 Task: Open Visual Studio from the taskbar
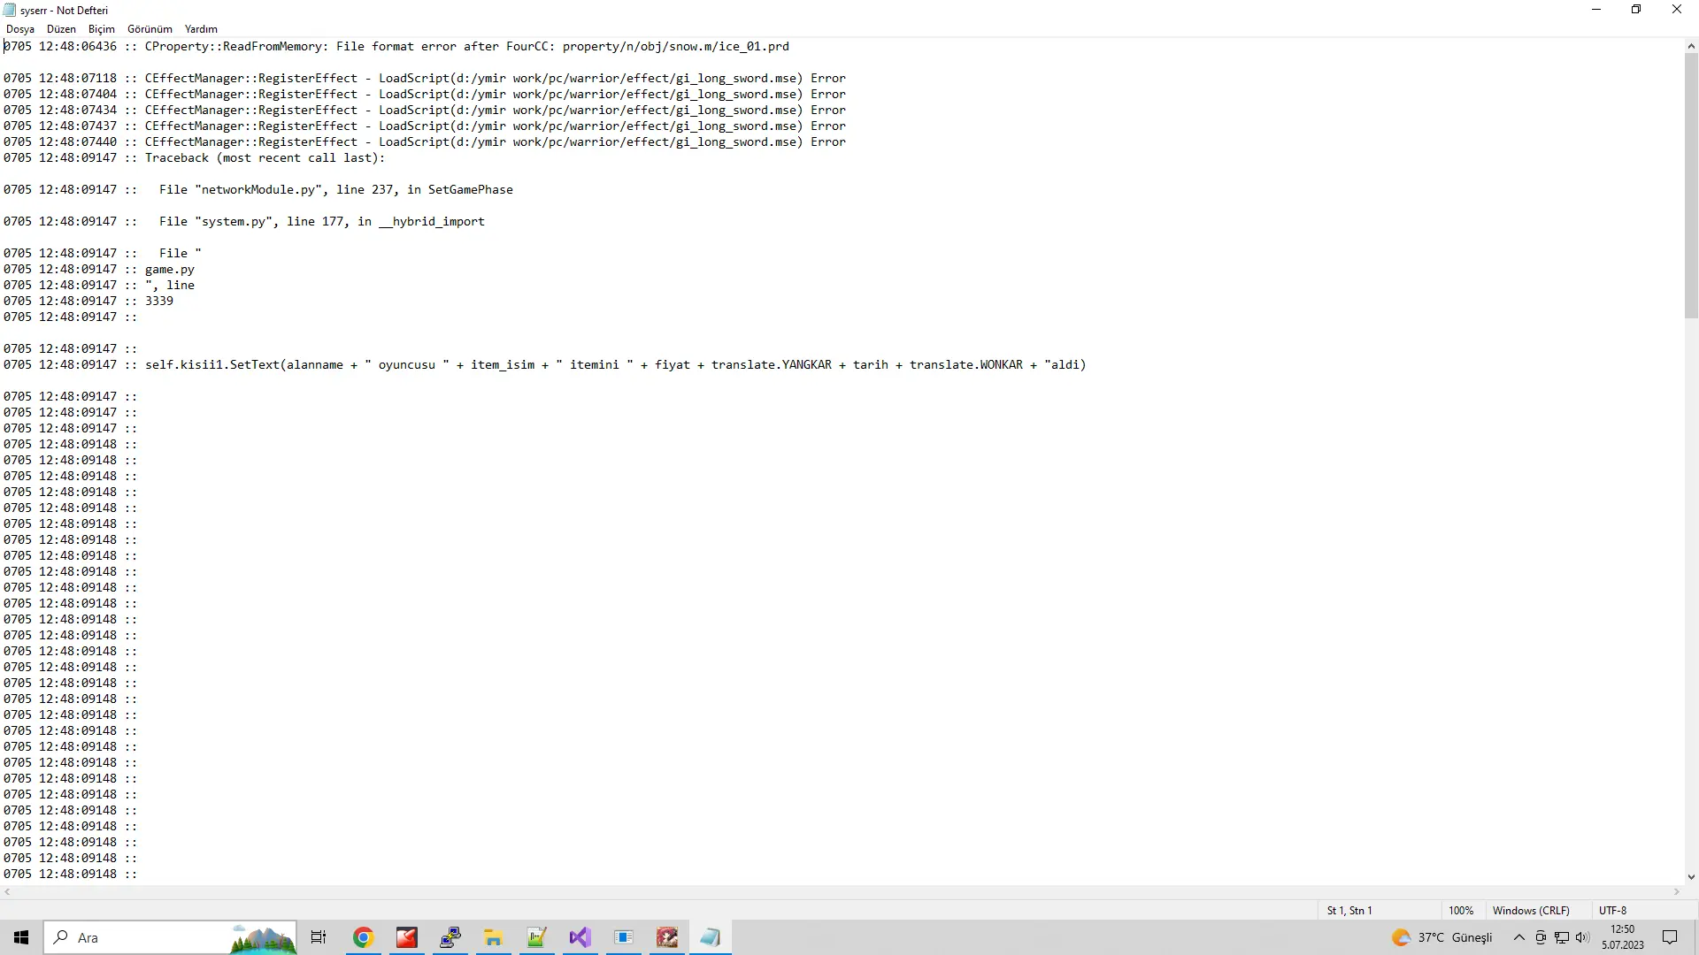(580, 937)
